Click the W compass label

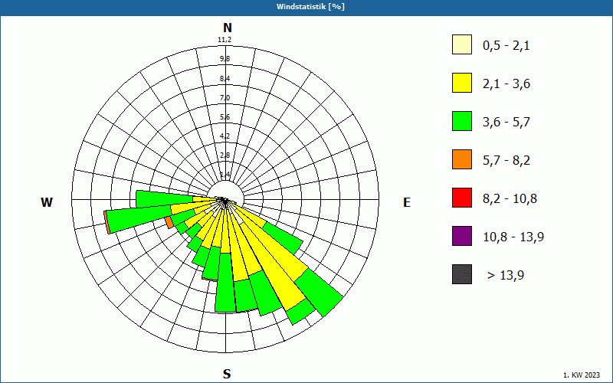[x=47, y=202]
